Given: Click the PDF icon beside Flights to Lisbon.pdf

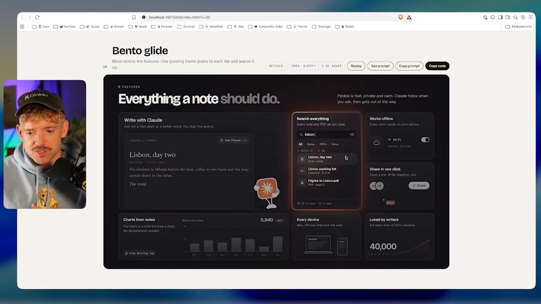Looking at the screenshot, I should [x=302, y=182].
